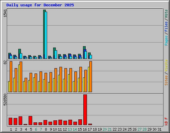
Task: Click the chart title 'Daily usage for December 2025'
Action: [40, 5]
